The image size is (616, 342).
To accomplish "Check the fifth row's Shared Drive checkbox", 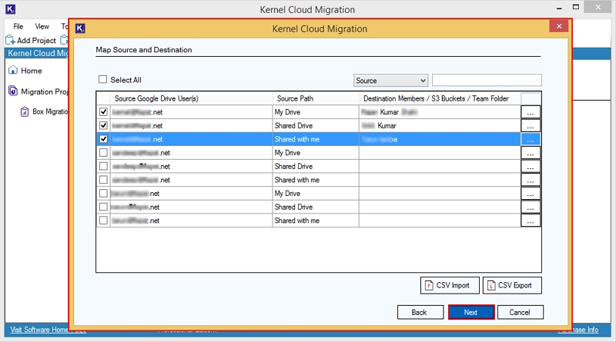I will click(x=103, y=166).
